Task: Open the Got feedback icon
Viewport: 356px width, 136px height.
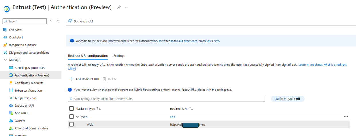Action: [70, 21]
